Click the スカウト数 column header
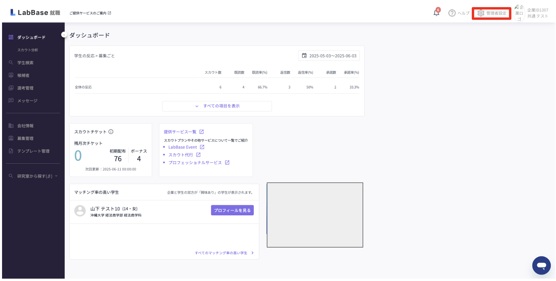Image resolution: width=556 pixels, height=281 pixels. point(213,72)
